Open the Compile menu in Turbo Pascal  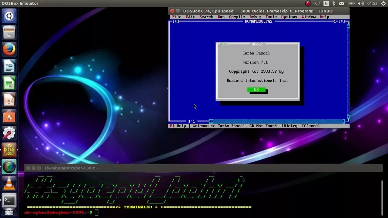pos(237,17)
